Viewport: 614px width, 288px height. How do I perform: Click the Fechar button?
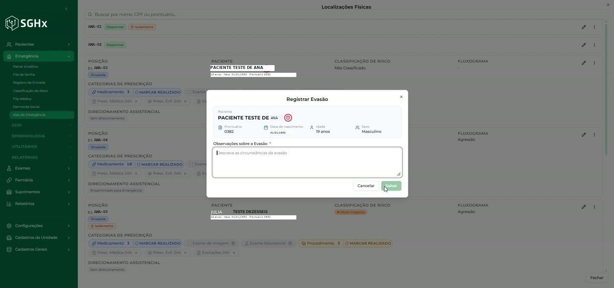coord(597,278)
